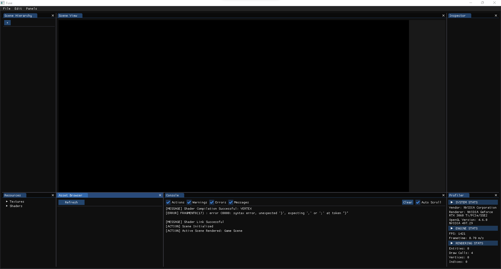This screenshot has width=501, height=269.
Task: Close the Scene View panel
Action: (443, 16)
